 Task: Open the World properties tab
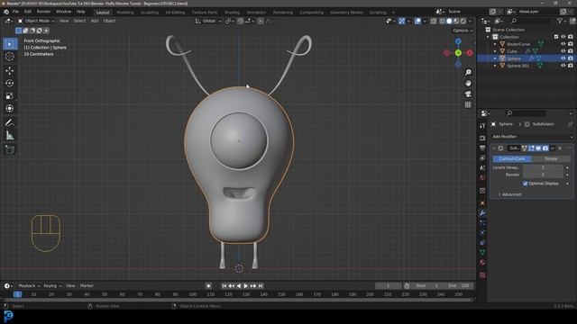pos(482,178)
